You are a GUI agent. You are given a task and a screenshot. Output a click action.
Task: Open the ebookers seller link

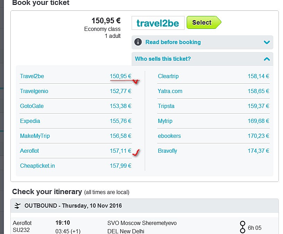point(169,136)
